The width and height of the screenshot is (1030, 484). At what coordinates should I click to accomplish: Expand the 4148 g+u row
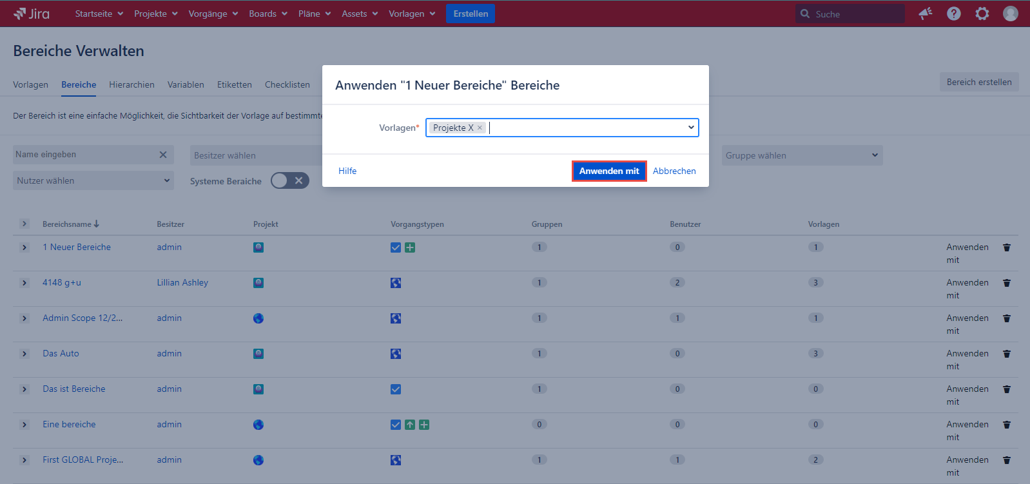24,283
